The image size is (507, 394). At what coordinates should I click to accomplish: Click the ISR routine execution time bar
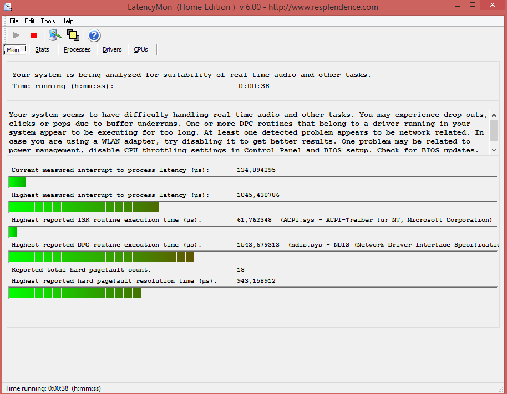(x=253, y=232)
